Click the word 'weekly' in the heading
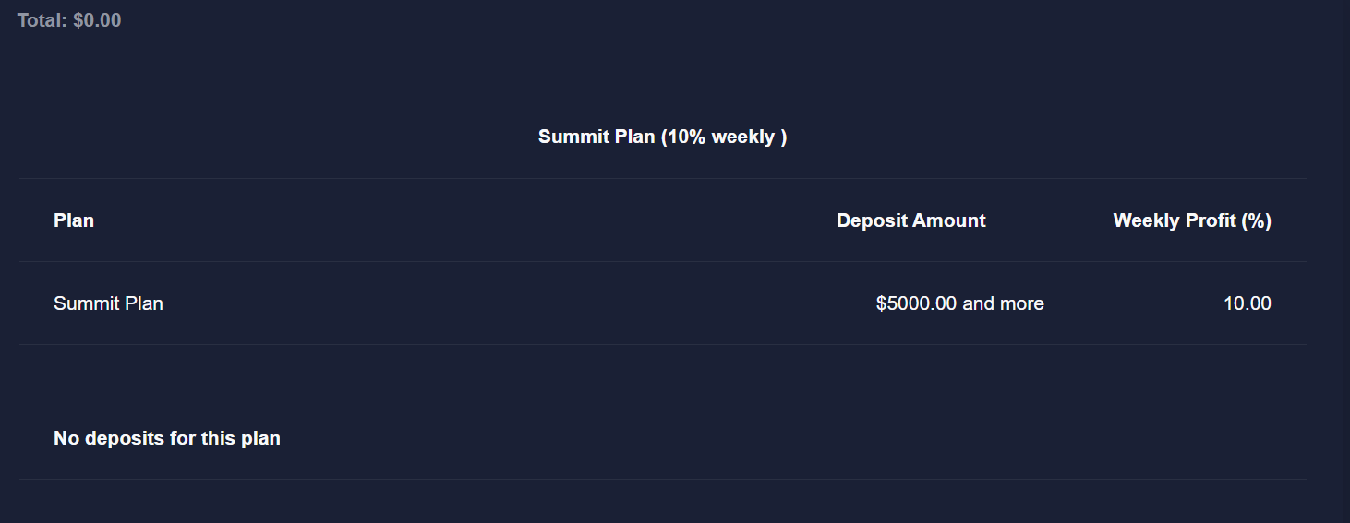This screenshot has height=523, width=1350. pos(743,137)
